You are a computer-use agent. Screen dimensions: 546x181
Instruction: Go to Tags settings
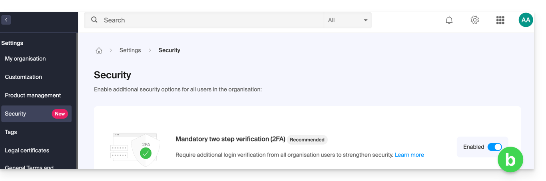pos(11,132)
